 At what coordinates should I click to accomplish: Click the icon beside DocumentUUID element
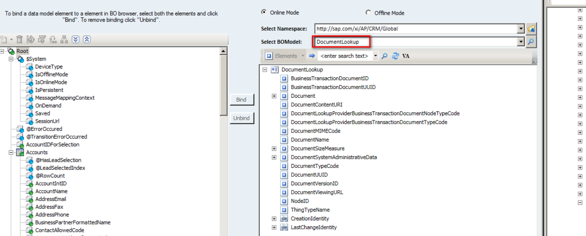click(x=284, y=175)
